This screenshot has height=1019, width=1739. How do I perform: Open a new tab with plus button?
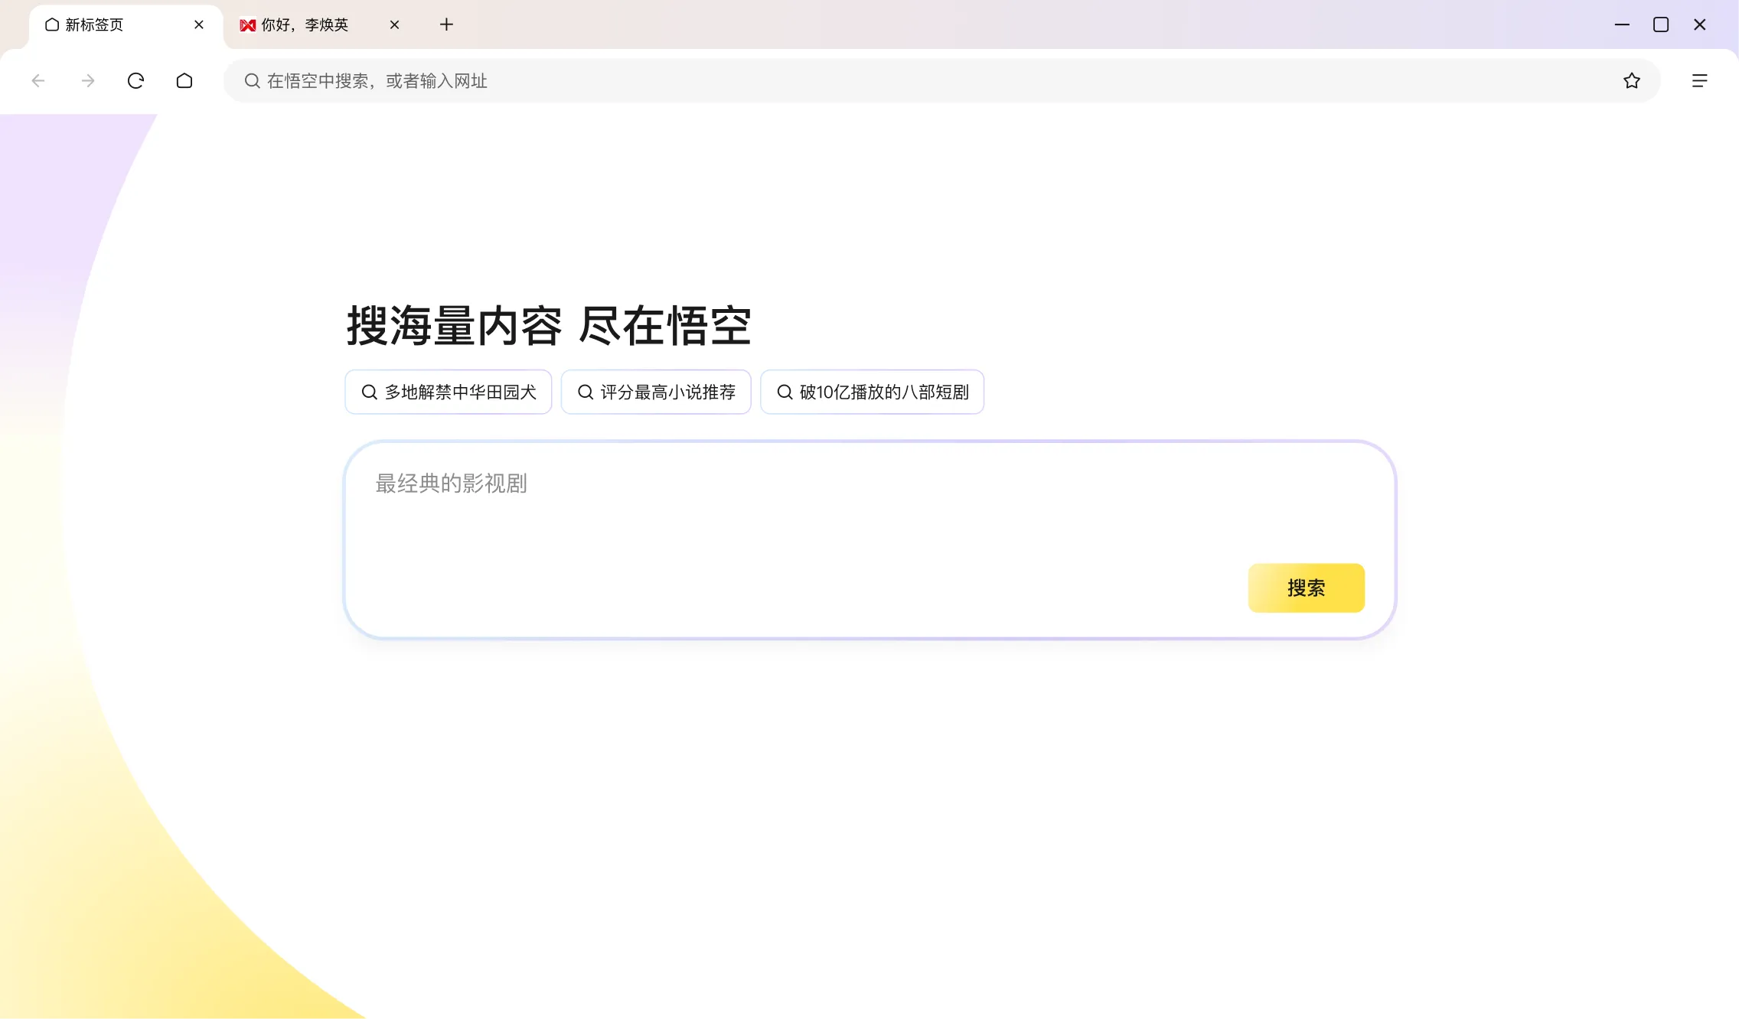click(x=447, y=24)
